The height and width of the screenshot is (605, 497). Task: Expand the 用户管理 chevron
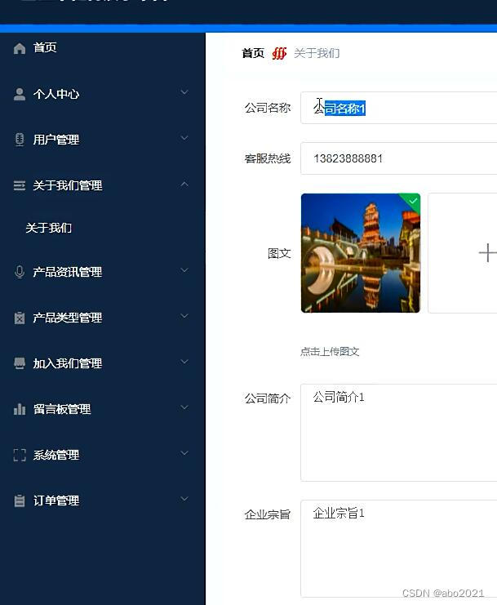point(184,138)
